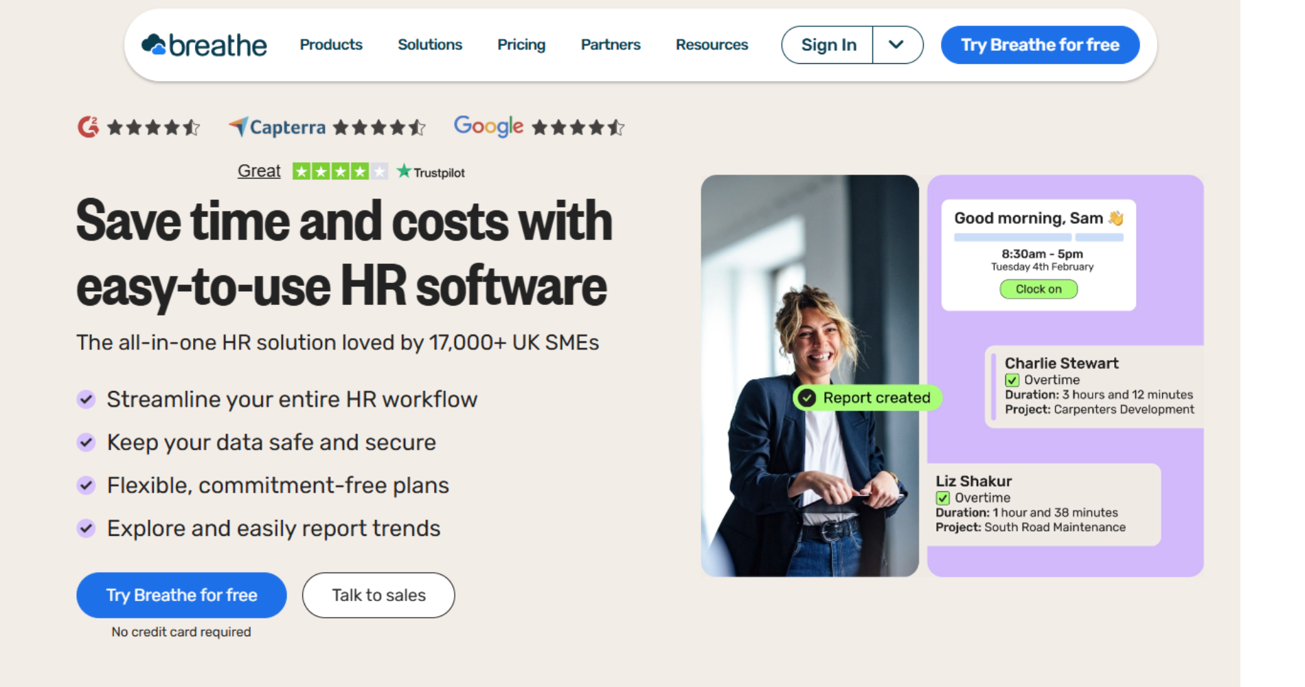This screenshot has width=1305, height=687.
Task: Click the Trustpilot star icon
Action: [x=404, y=171]
